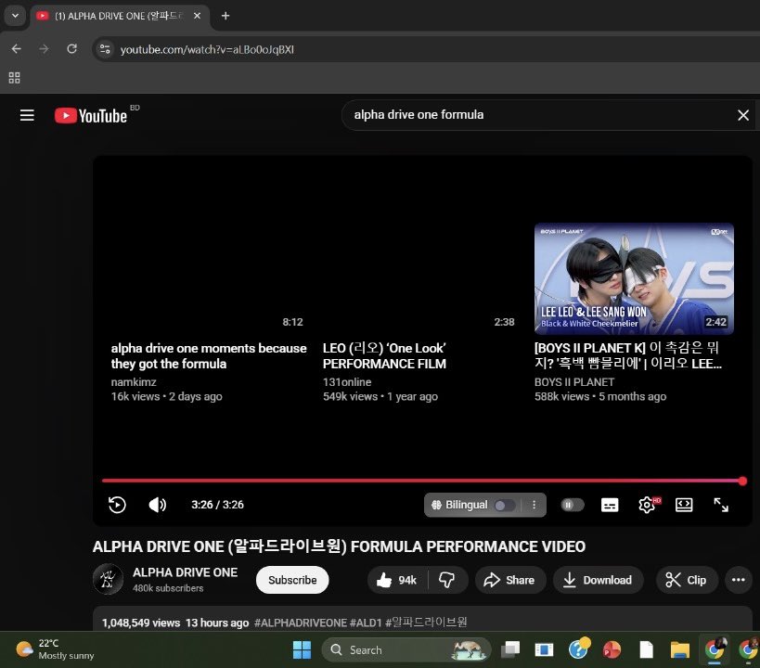Open site information icon in address bar

coord(105,49)
